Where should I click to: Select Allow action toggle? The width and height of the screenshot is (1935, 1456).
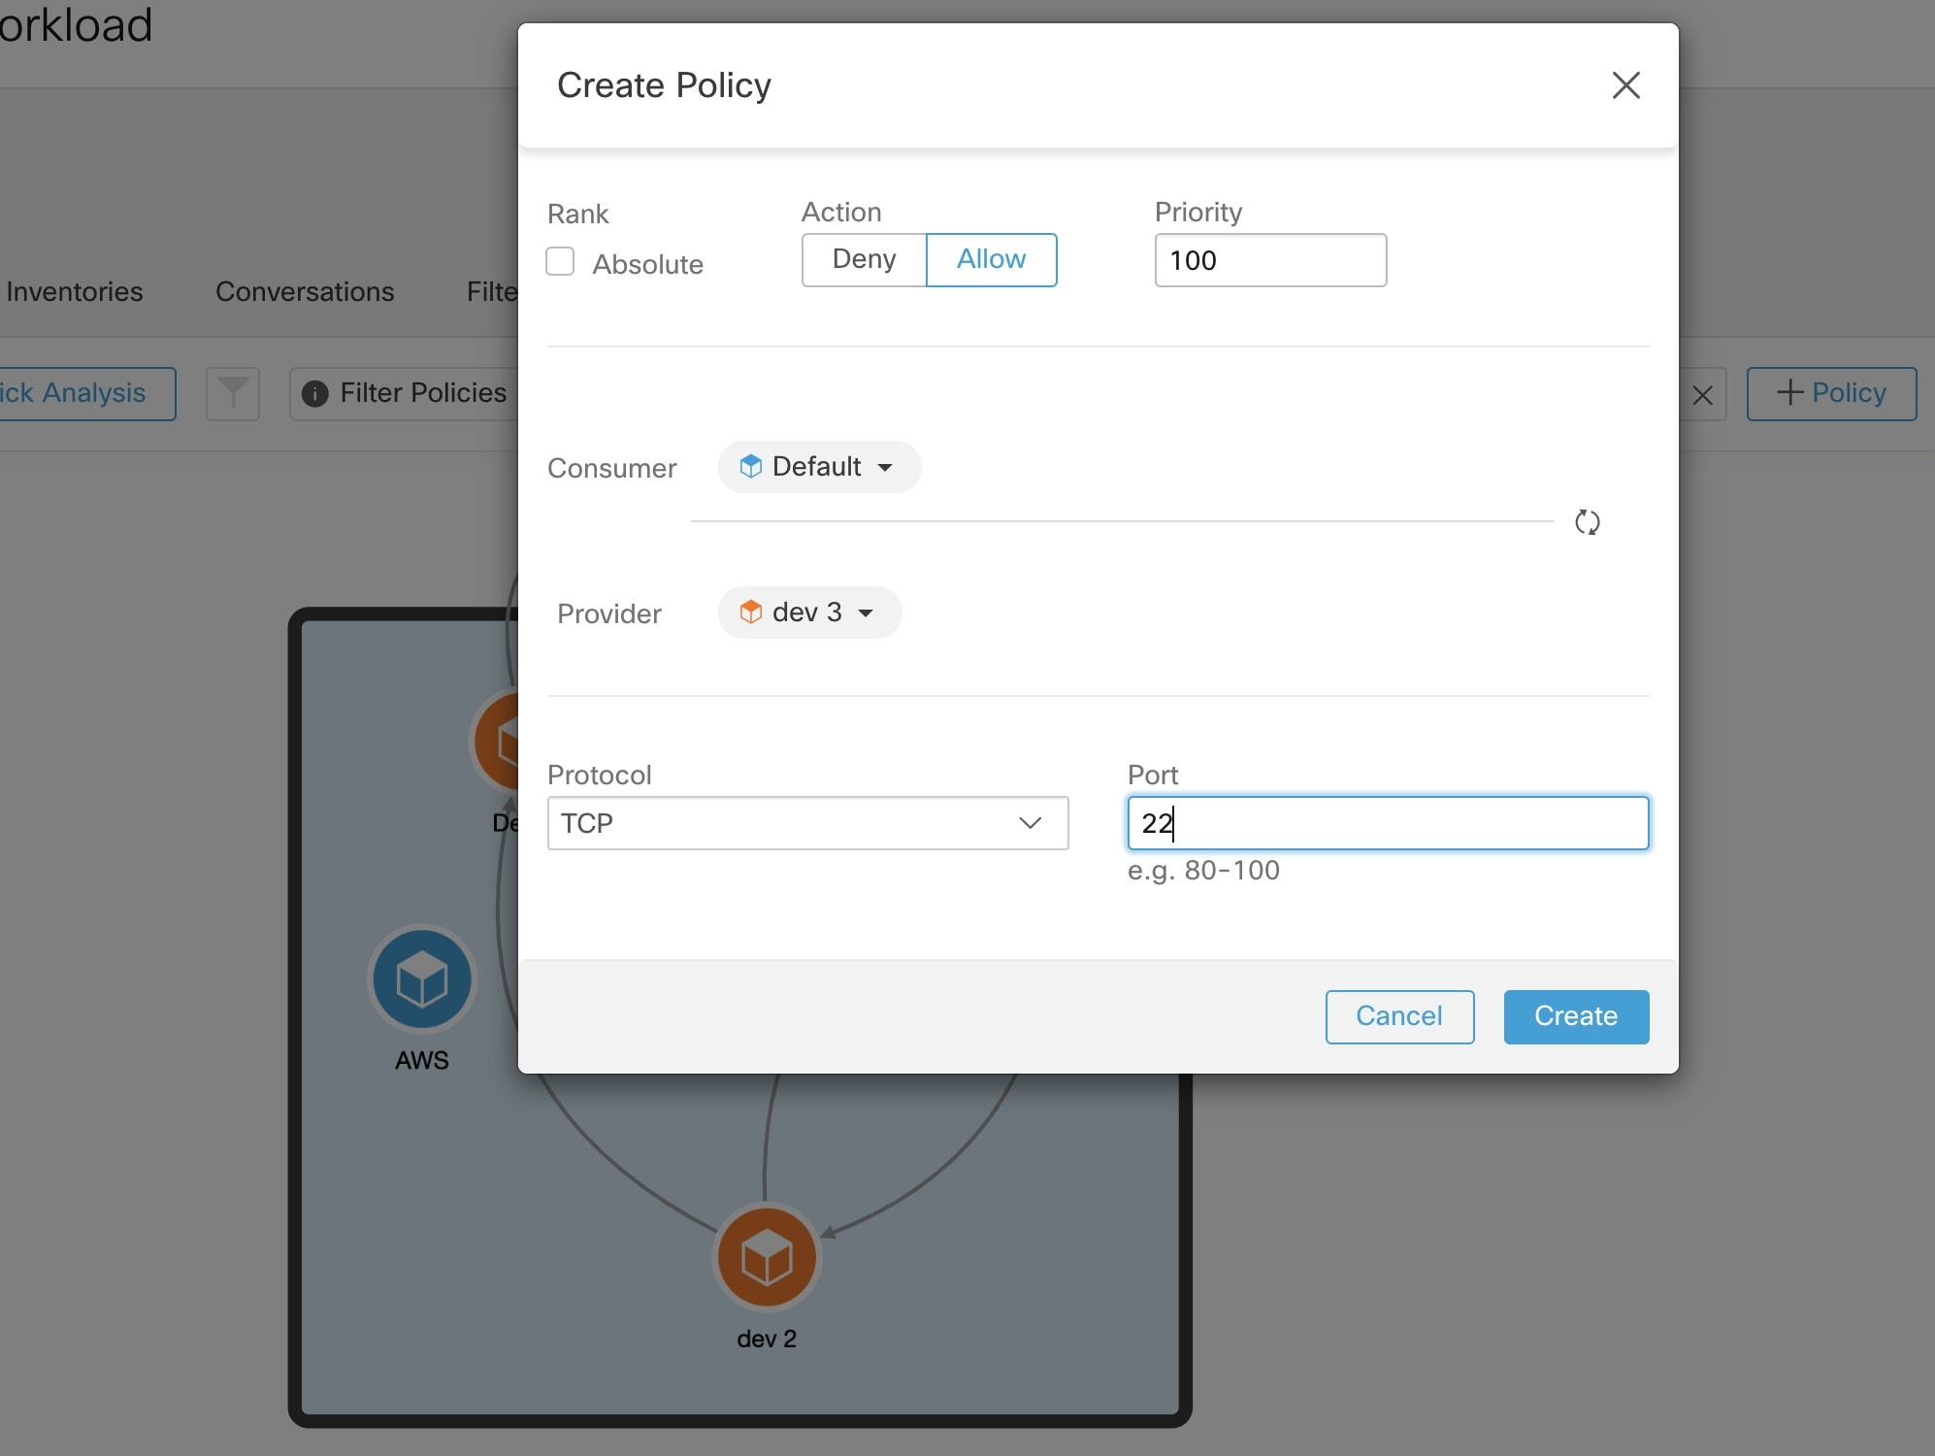(992, 260)
